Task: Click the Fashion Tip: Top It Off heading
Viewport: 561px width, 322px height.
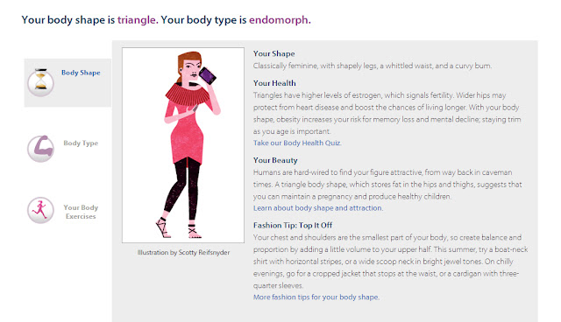Action: click(x=293, y=225)
